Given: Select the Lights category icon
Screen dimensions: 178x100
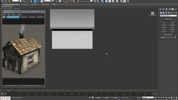Looking at the screenshot, I should pyautogui.click(x=166, y=13).
